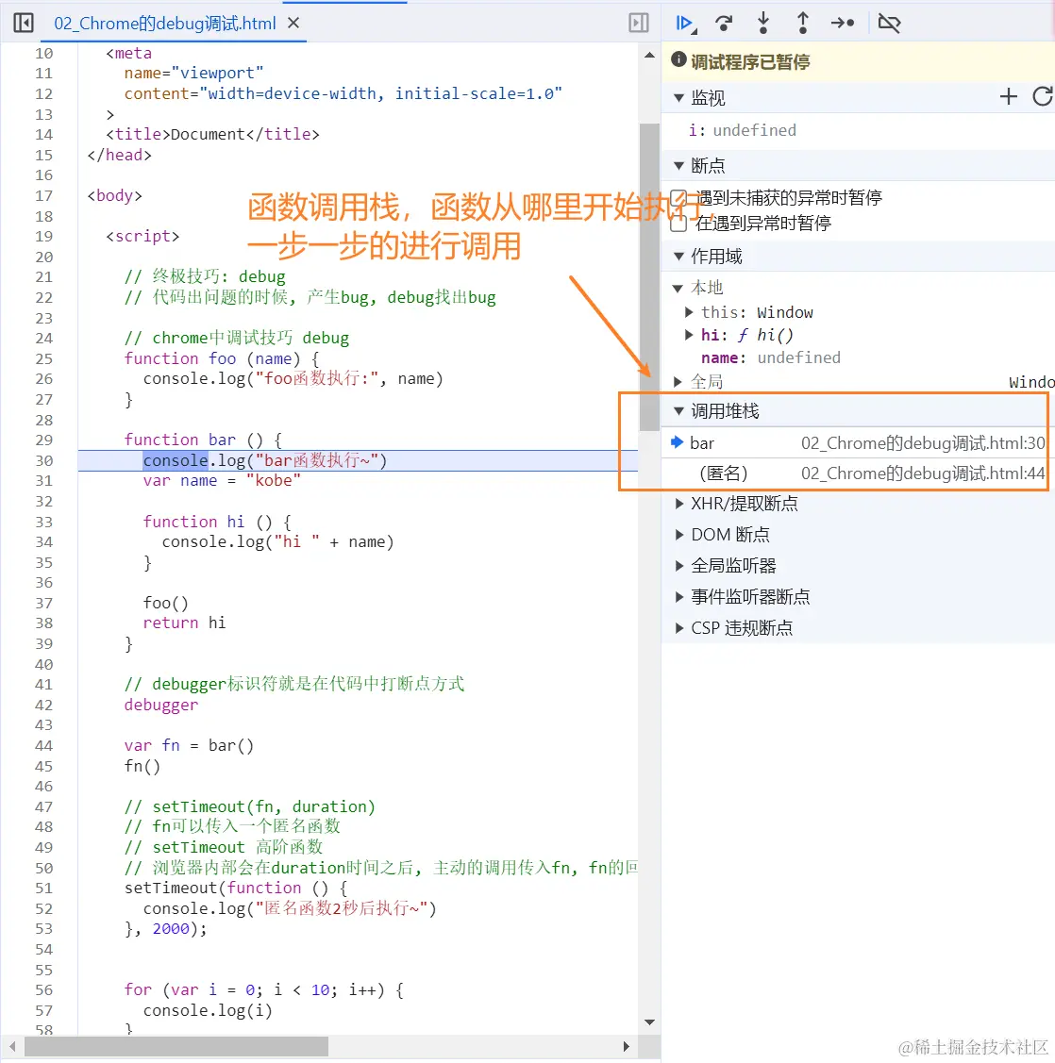
Task: Click name: undefined scope variable
Action: tap(770, 358)
